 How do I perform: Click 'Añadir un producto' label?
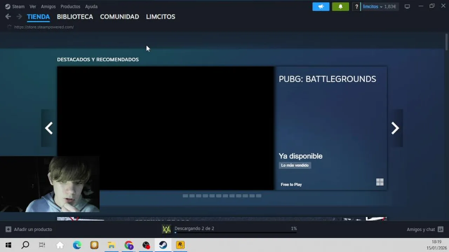[x=33, y=229]
